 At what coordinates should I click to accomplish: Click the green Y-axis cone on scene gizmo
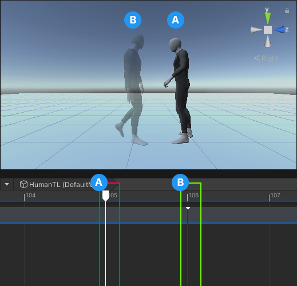tap(268, 18)
